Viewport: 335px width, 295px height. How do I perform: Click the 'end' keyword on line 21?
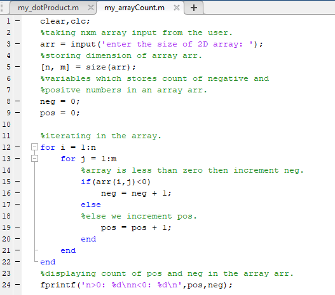68,250
